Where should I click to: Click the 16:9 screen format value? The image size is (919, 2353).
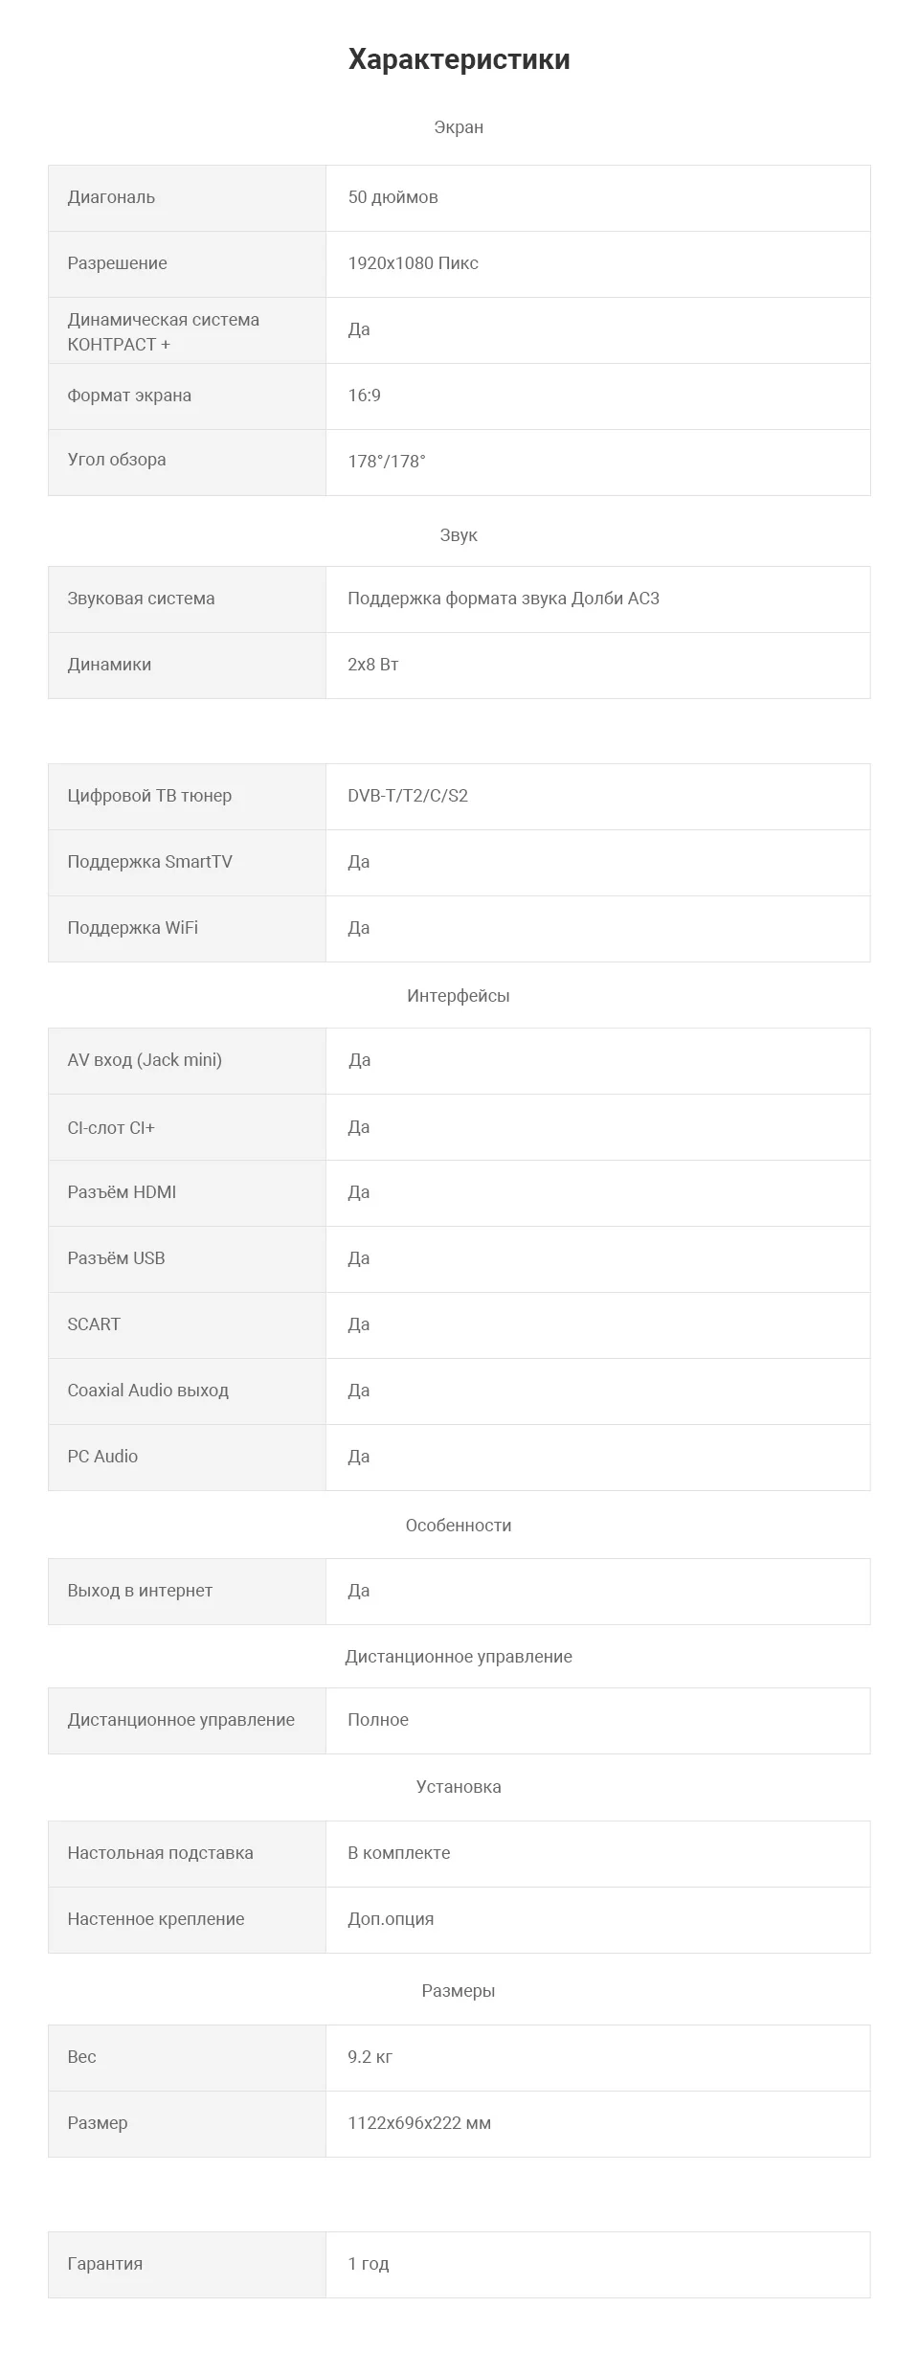pos(364,396)
